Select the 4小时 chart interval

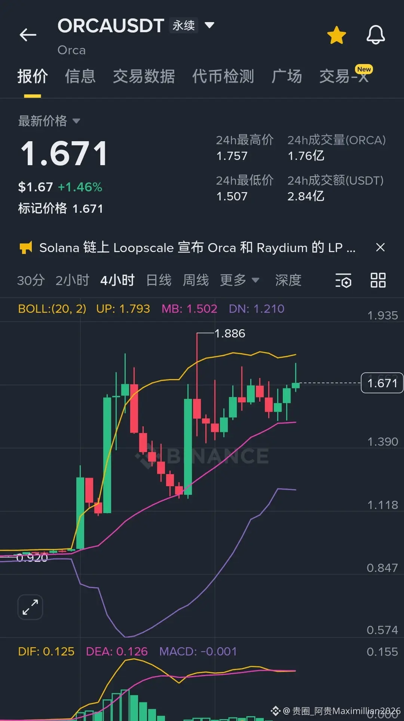click(117, 280)
